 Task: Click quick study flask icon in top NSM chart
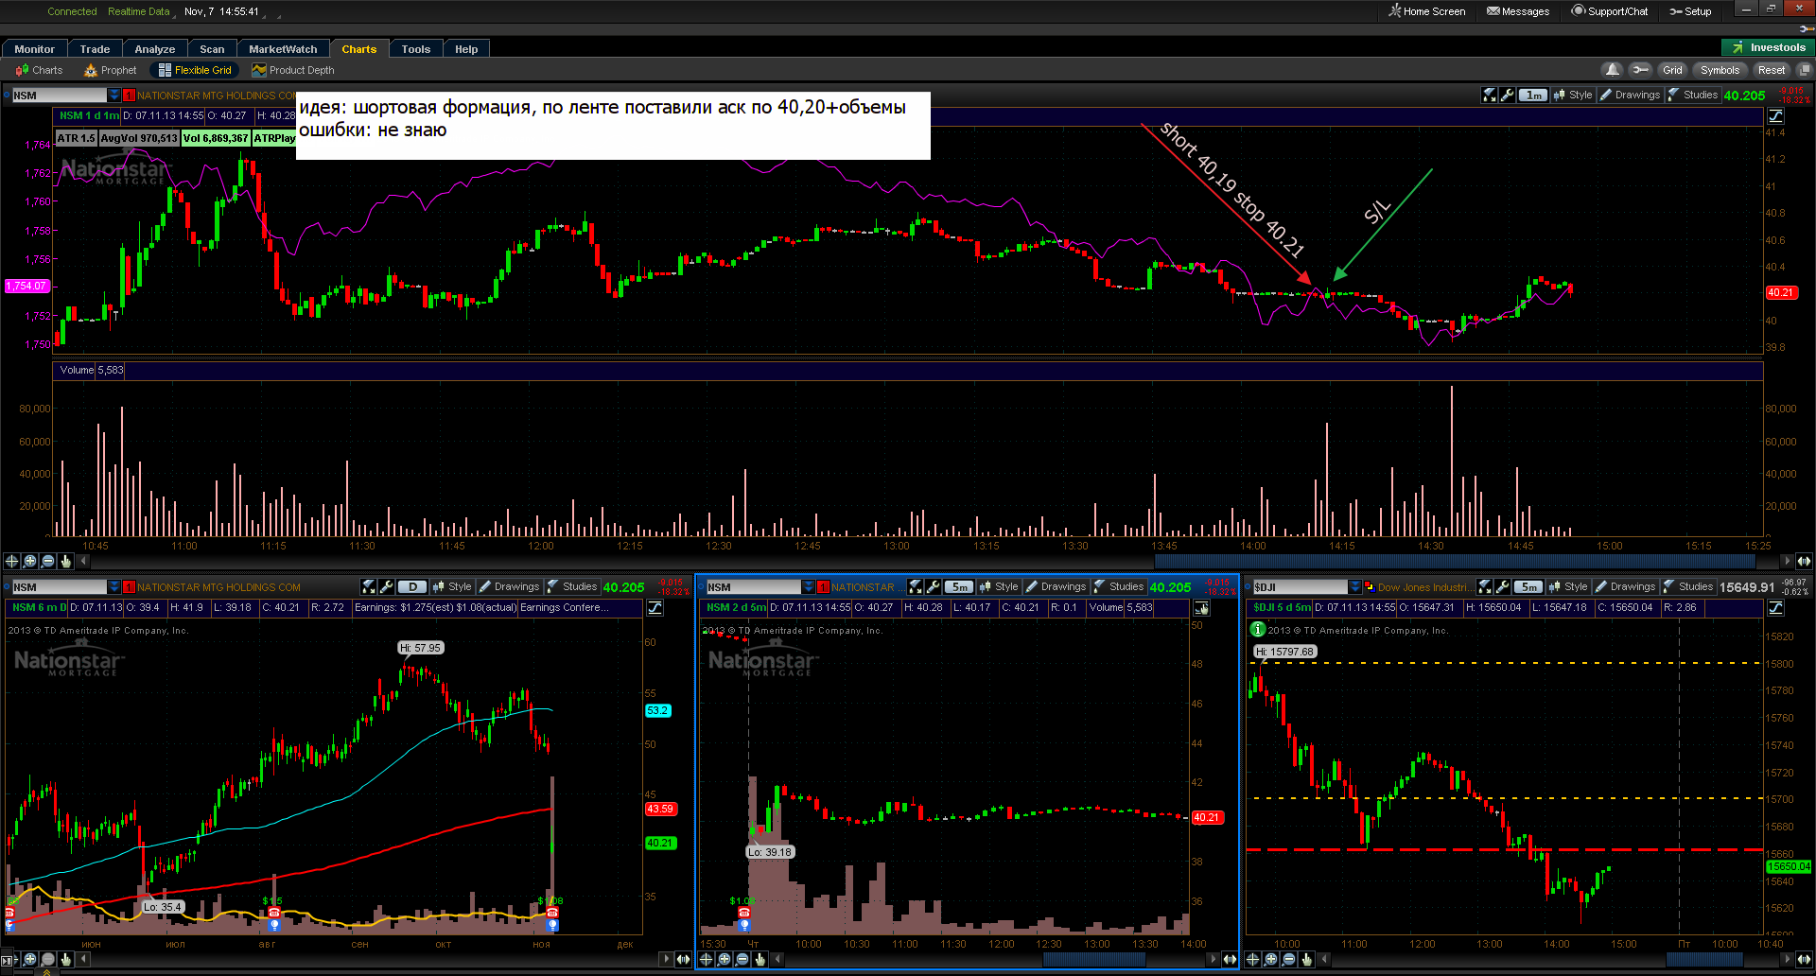tap(1490, 96)
